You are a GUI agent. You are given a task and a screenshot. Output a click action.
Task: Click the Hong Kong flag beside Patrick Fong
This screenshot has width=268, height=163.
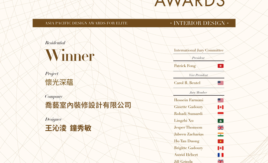click(220, 66)
